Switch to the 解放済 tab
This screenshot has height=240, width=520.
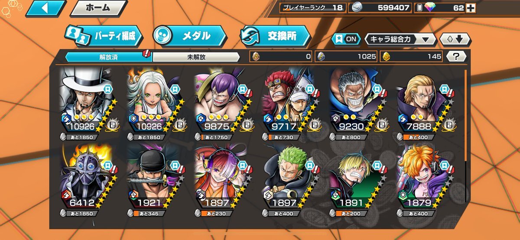coord(108,57)
